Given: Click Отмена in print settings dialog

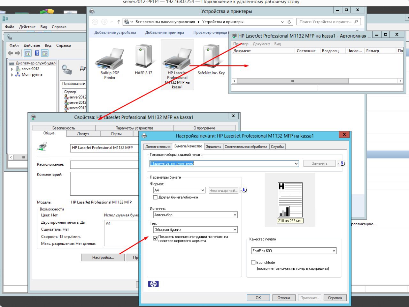Looking at the screenshot, I should point(284,298).
